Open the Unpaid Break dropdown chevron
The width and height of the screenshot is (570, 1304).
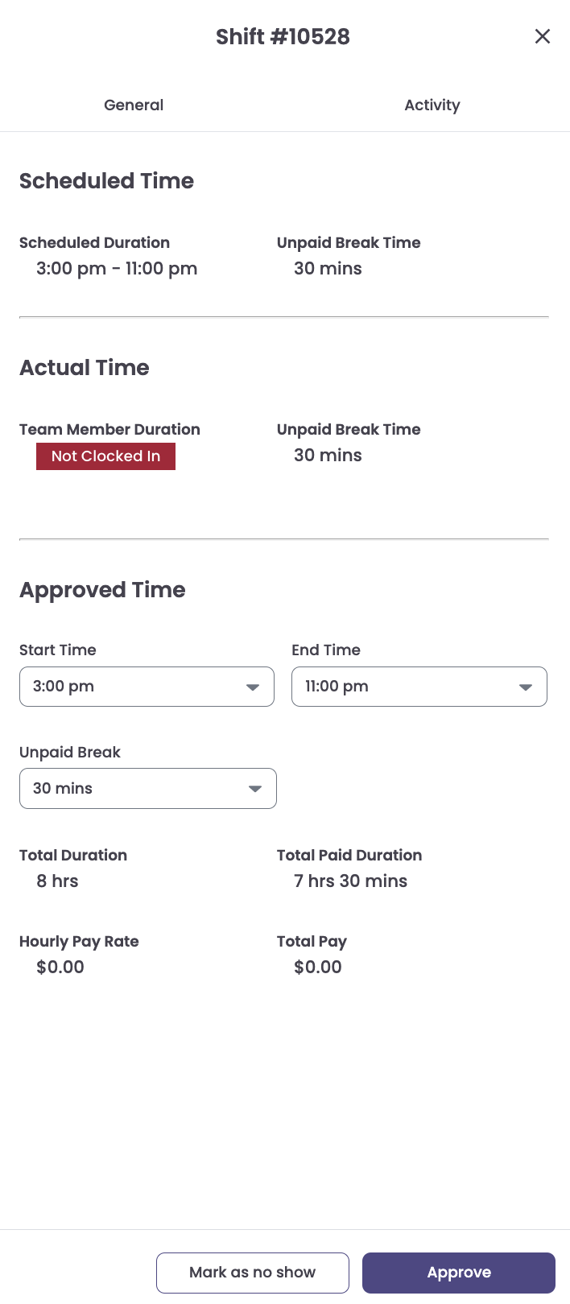tap(256, 788)
